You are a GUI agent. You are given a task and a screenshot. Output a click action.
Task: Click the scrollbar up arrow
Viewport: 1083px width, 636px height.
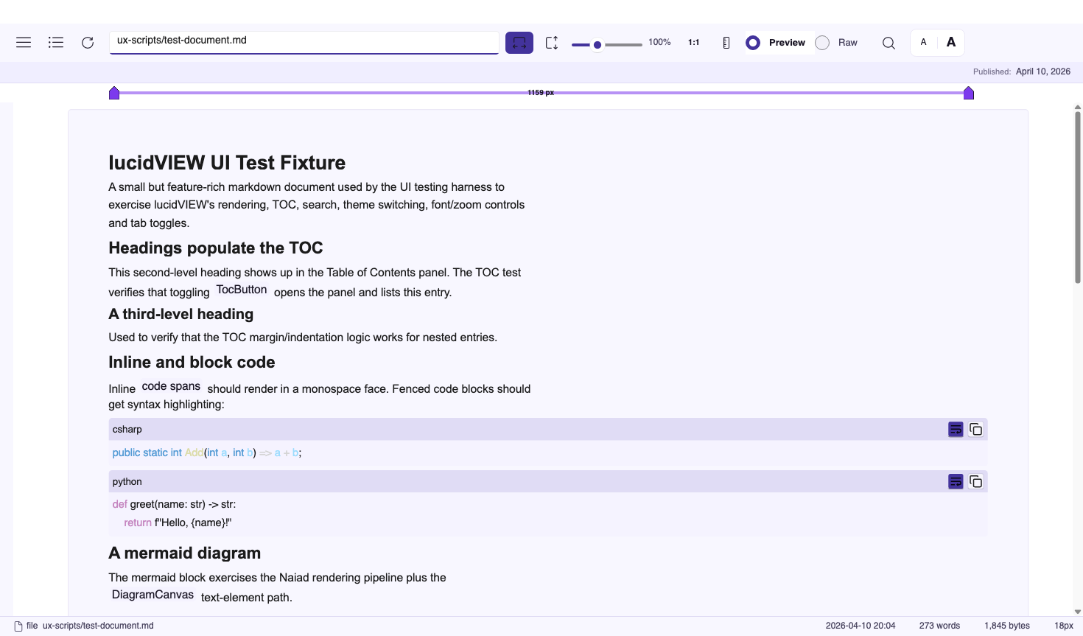1078,108
